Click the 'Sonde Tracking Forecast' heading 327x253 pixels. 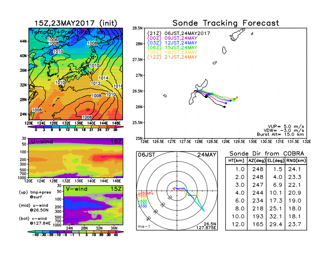(226, 23)
